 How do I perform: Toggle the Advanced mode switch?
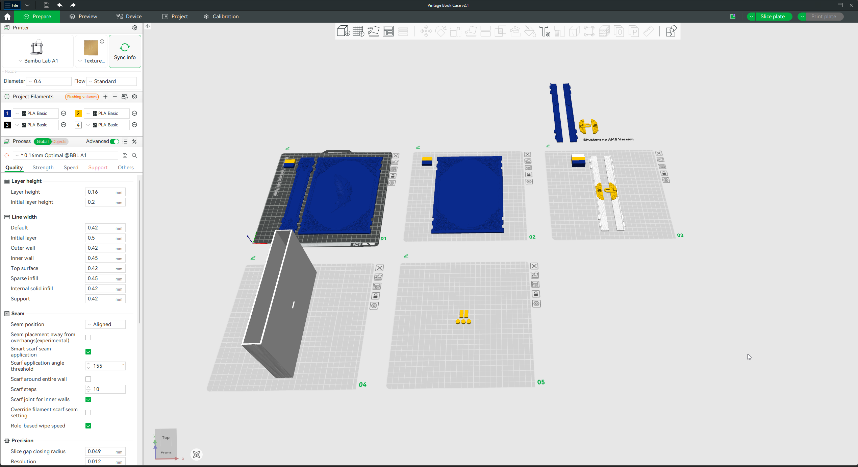point(115,142)
